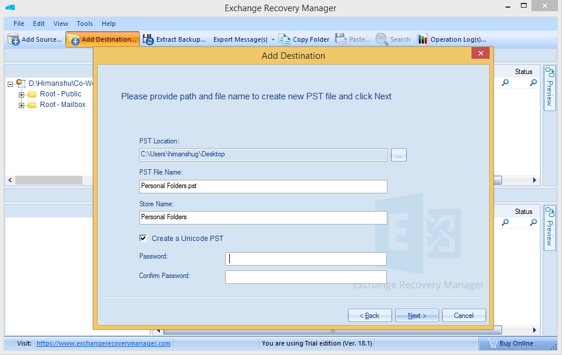Close the Add Destination dialog

[x=481, y=53]
